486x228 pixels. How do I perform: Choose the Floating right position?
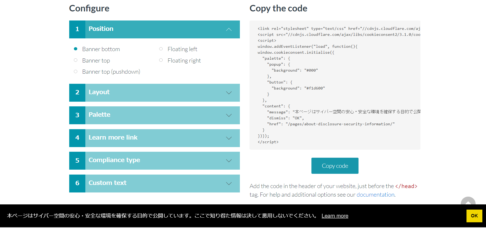tap(161, 60)
